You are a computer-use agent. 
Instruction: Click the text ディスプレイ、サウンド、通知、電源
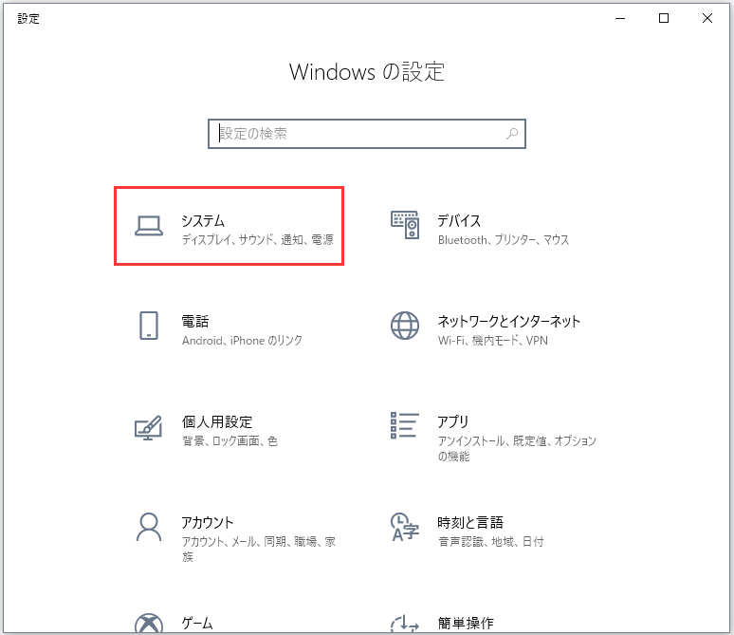257,240
